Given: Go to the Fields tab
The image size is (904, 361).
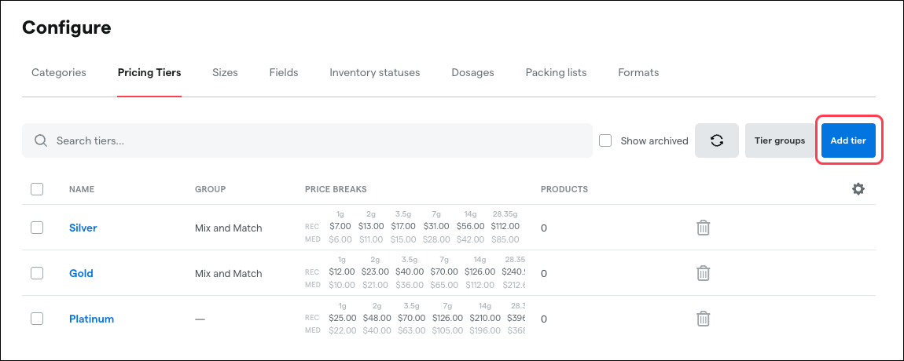Looking at the screenshot, I should (284, 72).
